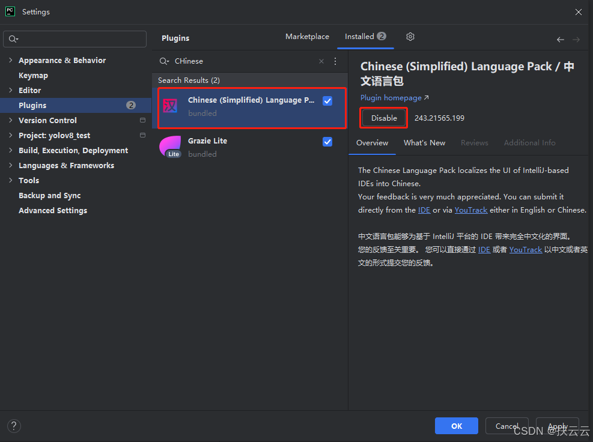The width and height of the screenshot is (593, 442).
Task: Expand Build, Execution, Deployment group
Action: (11, 150)
